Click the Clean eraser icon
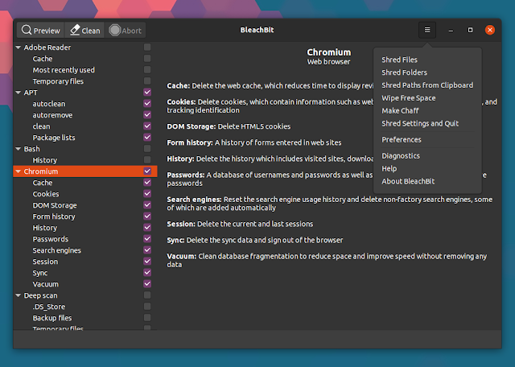This screenshot has height=367, width=515. 75,31
